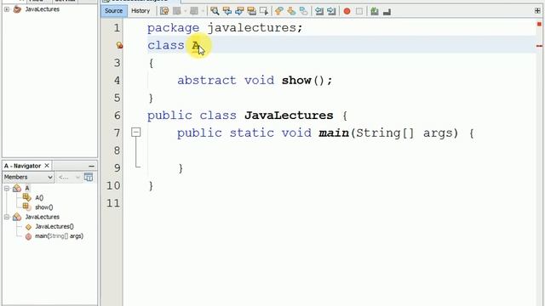The height and width of the screenshot is (306, 545).
Task: Click the Comment lines icon
Action: tap(375, 11)
